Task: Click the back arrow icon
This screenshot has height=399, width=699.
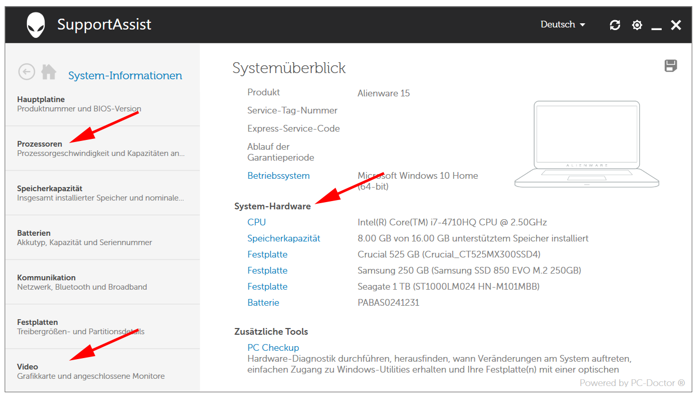Action: (26, 72)
